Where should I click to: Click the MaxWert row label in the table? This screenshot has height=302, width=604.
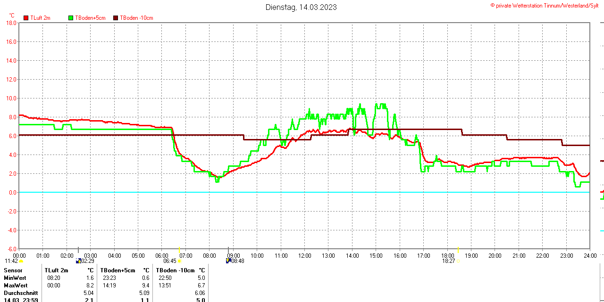tap(16, 286)
